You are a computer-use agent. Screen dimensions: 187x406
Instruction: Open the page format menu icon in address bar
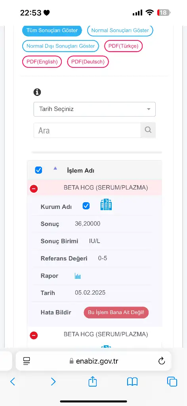(x=27, y=361)
